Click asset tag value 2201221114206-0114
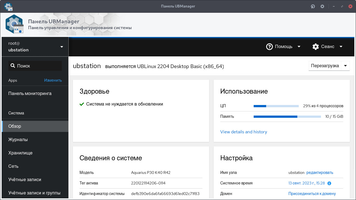356x200 pixels. click(148, 183)
